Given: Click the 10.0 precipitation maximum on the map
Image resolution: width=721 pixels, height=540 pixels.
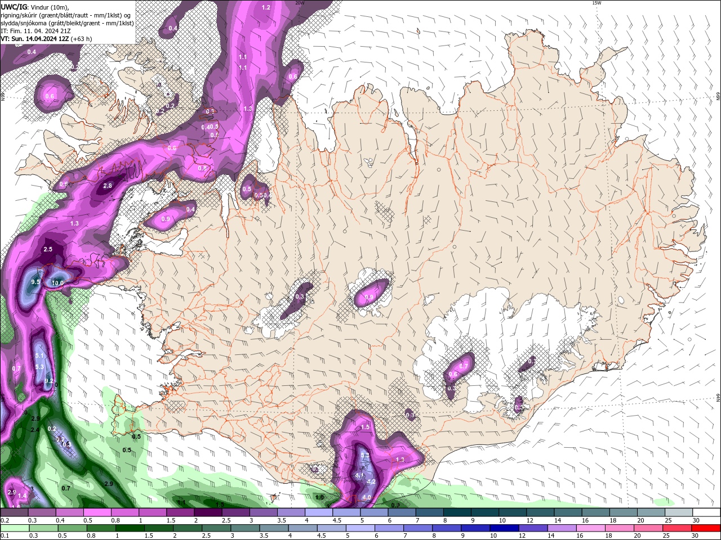Looking at the screenshot, I should pos(57,283).
